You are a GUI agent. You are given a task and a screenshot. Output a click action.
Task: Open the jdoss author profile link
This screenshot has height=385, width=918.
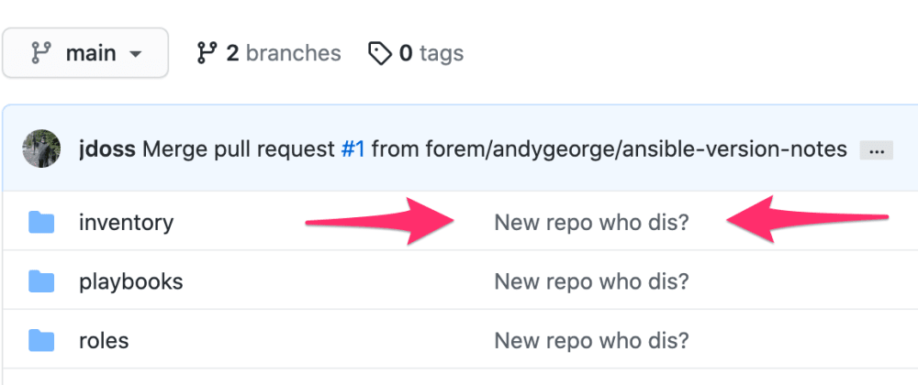point(107,149)
